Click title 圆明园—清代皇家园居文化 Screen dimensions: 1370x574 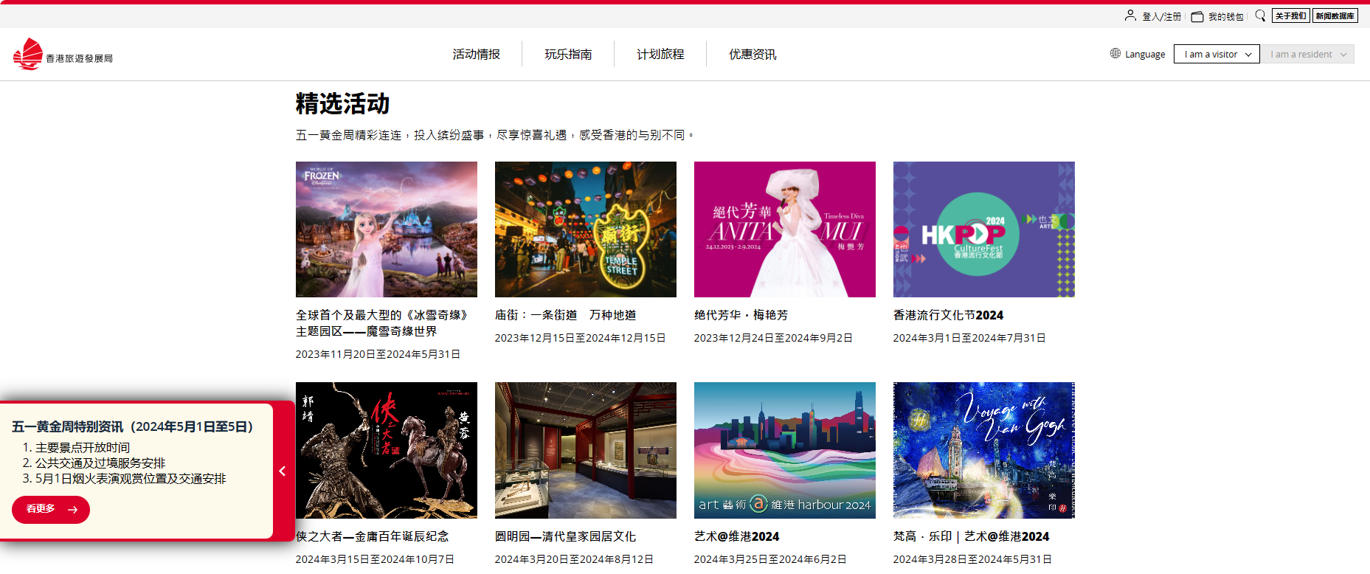[x=566, y=536]
